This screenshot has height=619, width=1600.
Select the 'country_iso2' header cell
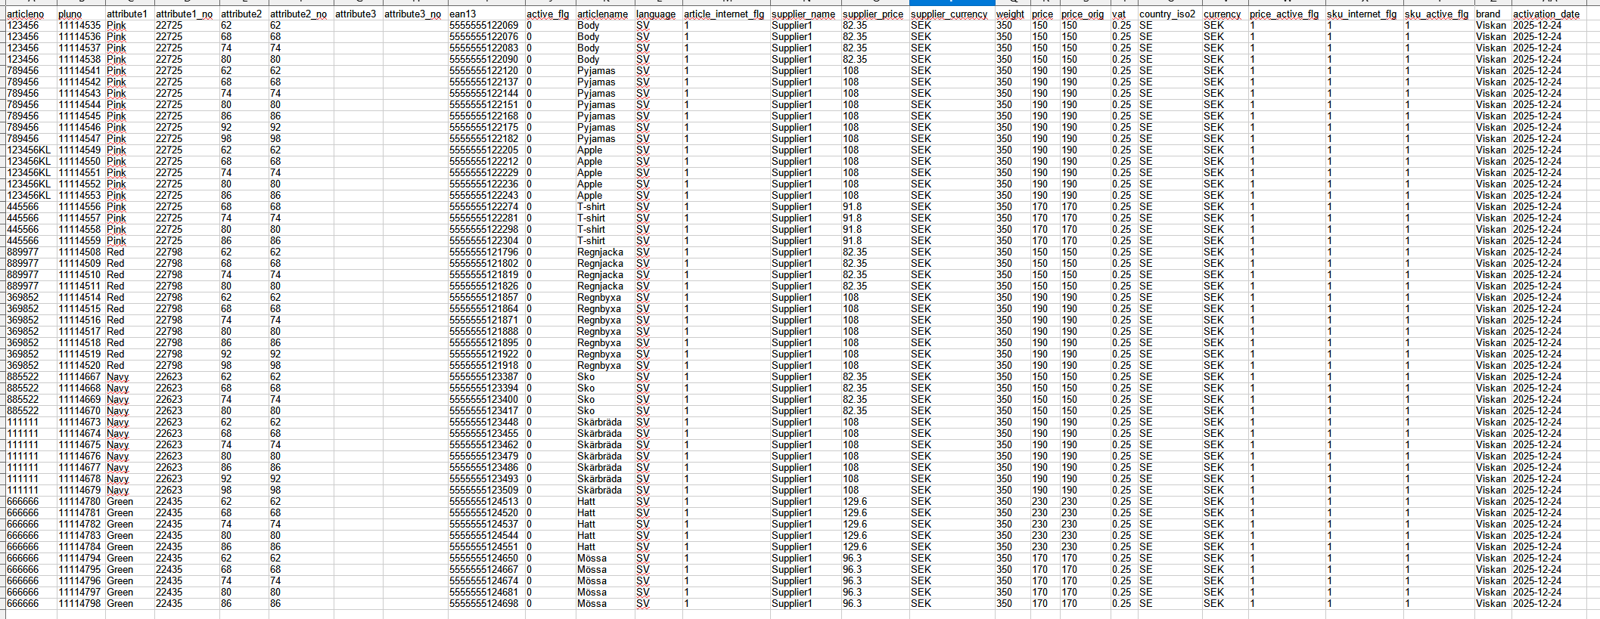click(x=1167, y=14)
